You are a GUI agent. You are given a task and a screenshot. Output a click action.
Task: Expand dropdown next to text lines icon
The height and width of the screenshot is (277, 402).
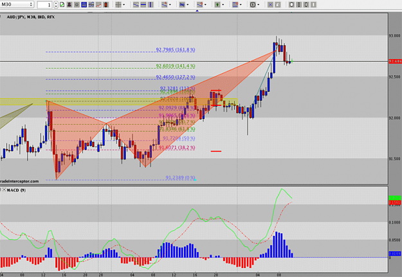(241, 4)
